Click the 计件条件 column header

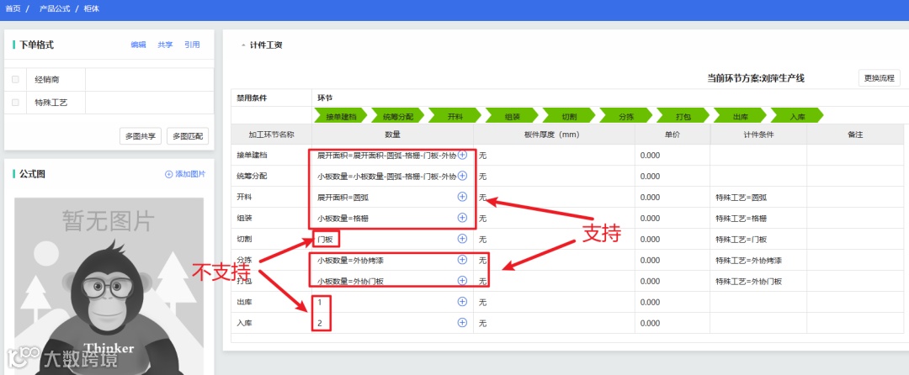point(758,135)
